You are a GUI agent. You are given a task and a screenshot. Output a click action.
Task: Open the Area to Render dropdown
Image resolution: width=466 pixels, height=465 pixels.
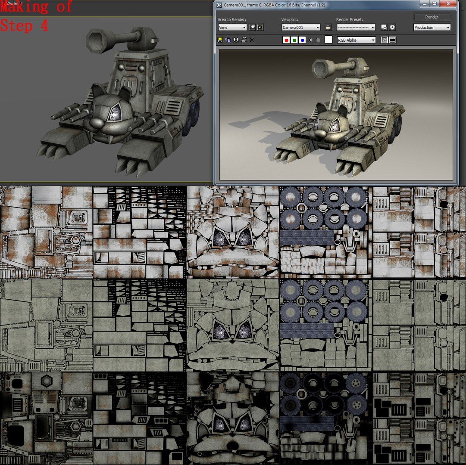click(x=232, y=27)
